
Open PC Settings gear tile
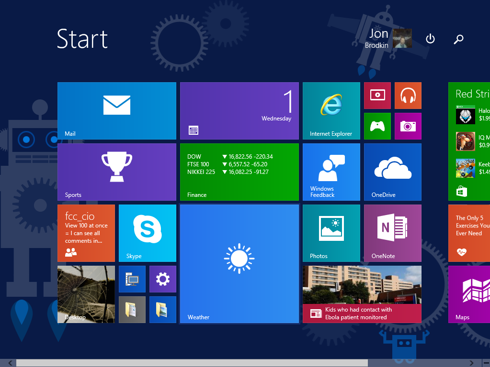coord(162,279)
